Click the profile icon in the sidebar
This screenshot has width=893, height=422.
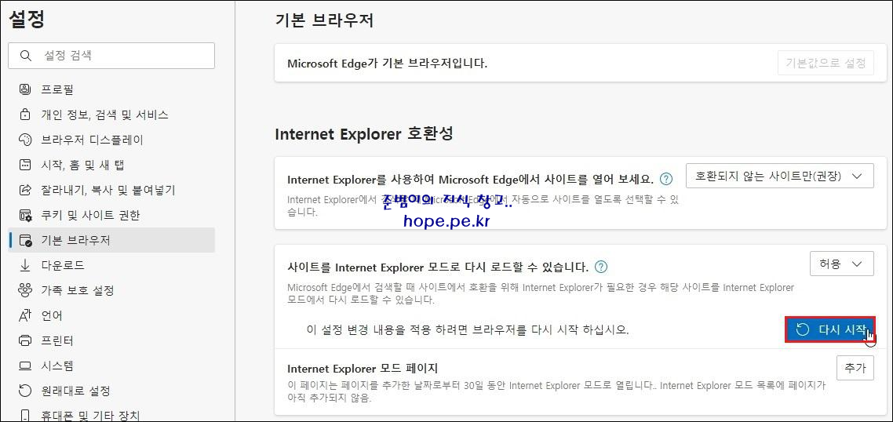pyautogui.click(x=25, y=89)
